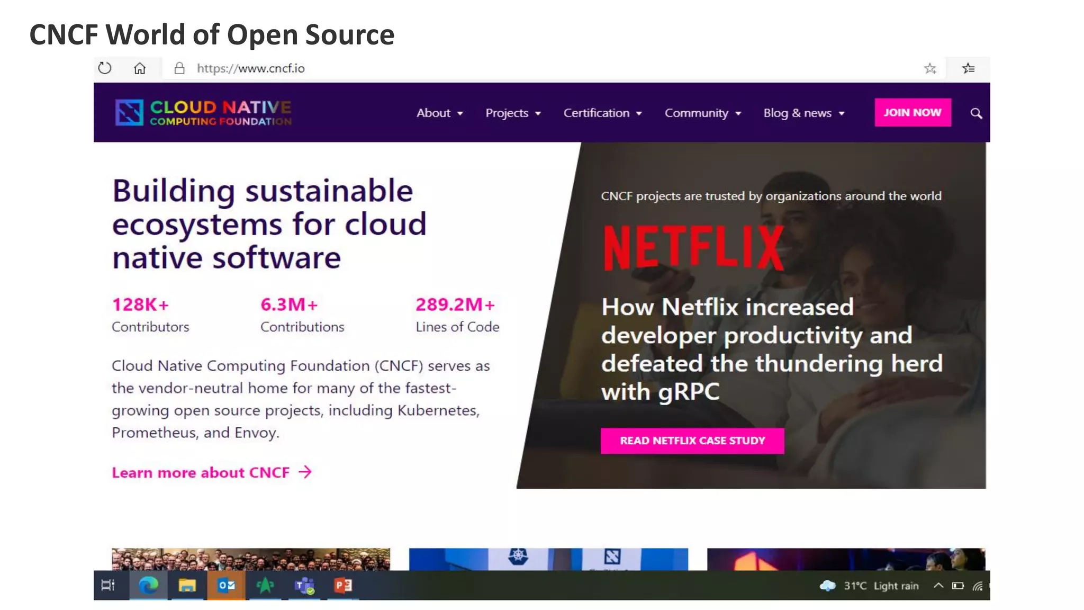1084x610 pixels.
Task: Expand the Blog & news menu
Action: click(803, 113)
